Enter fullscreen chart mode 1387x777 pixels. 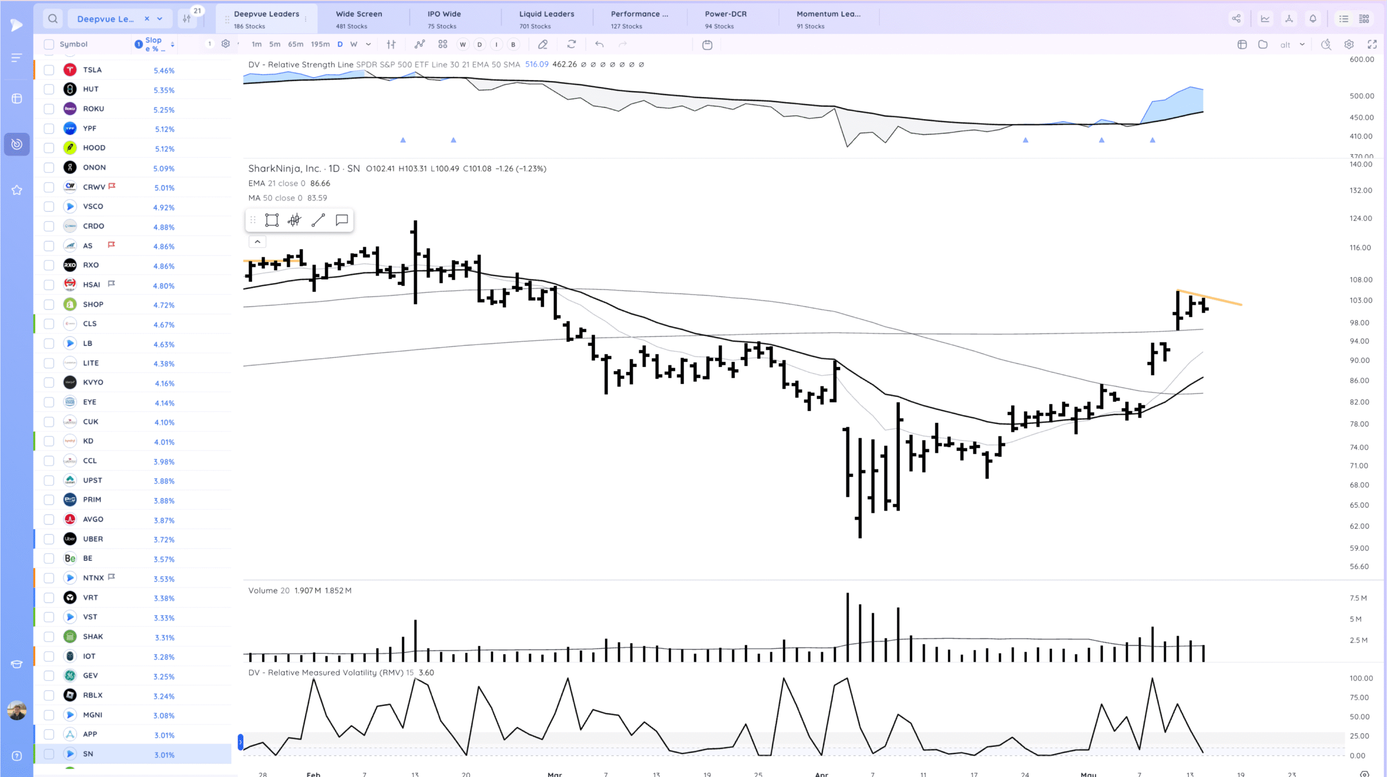point(1372,44)
